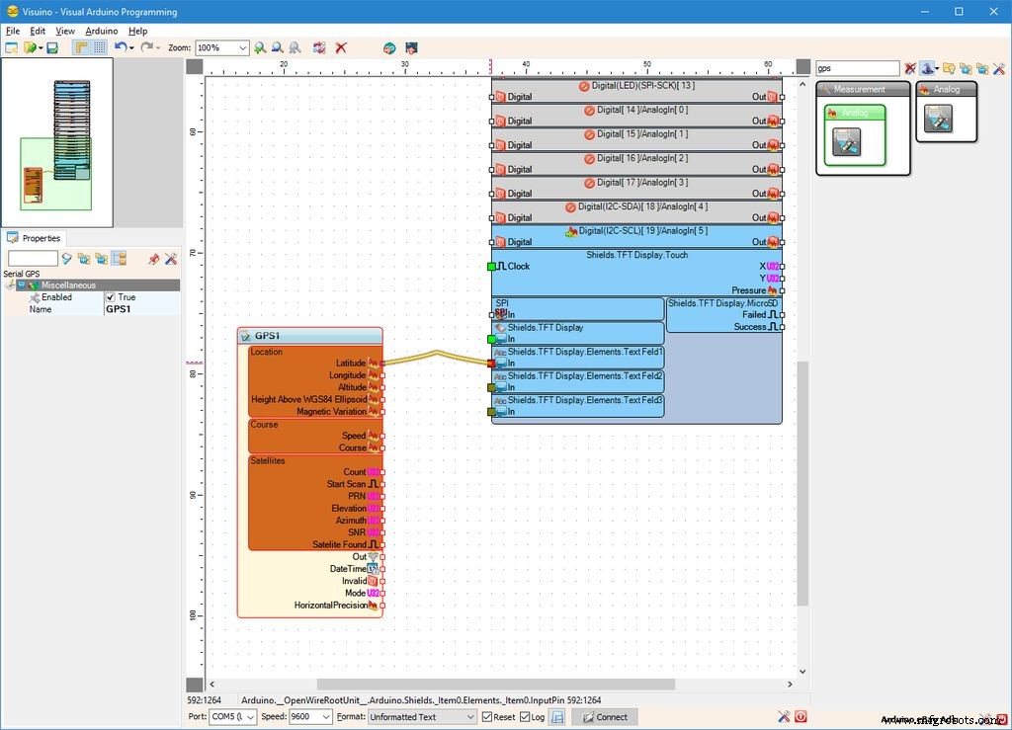Uncheck the Enabled True checkbox
1012x730 pixels.
click(111, 297)
